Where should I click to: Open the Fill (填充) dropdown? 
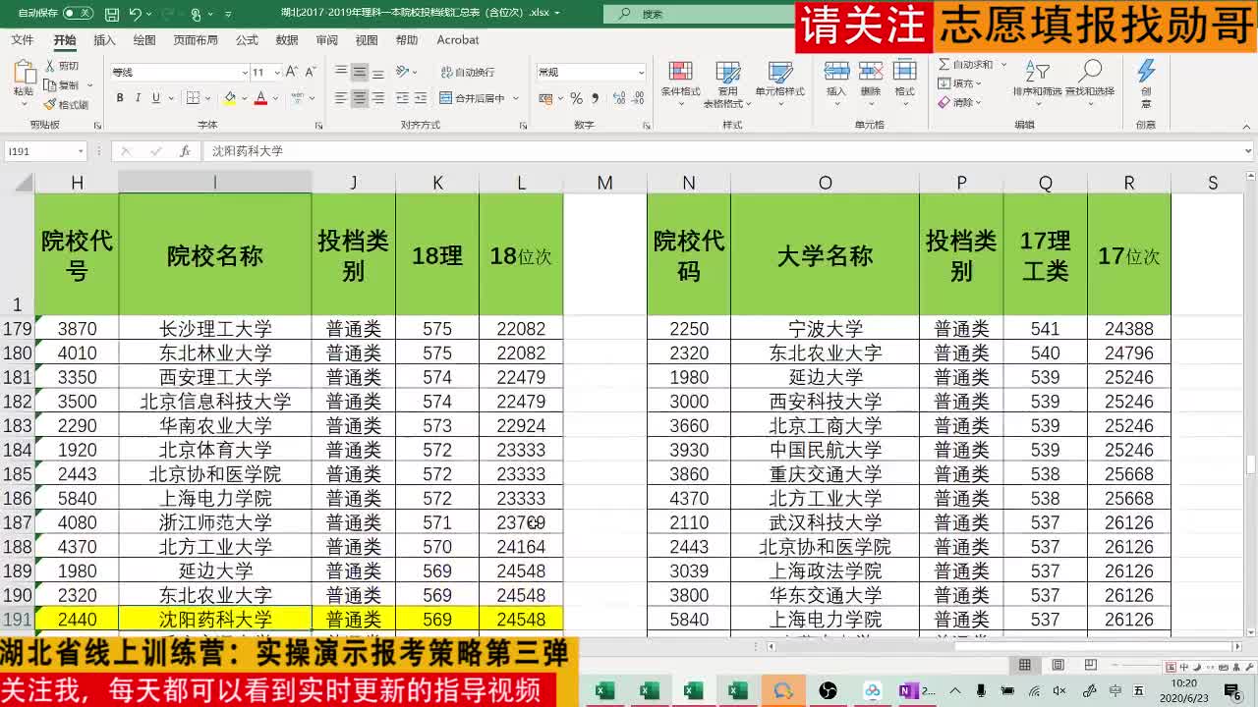959,83
